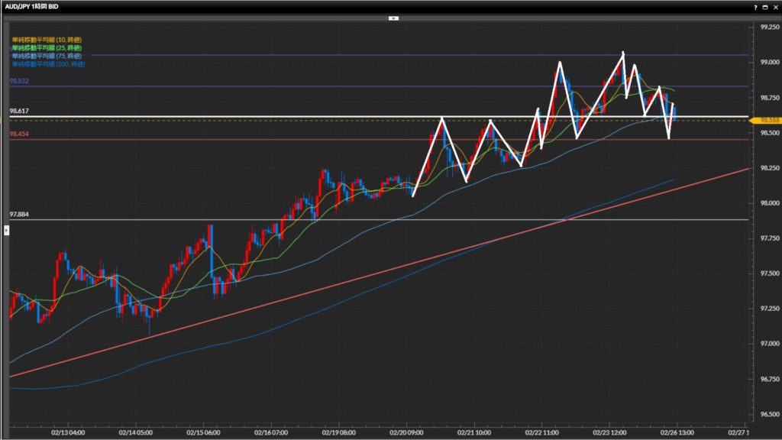
Task: Maximize the AUD/JPY chart window
Action: point(764,6)
